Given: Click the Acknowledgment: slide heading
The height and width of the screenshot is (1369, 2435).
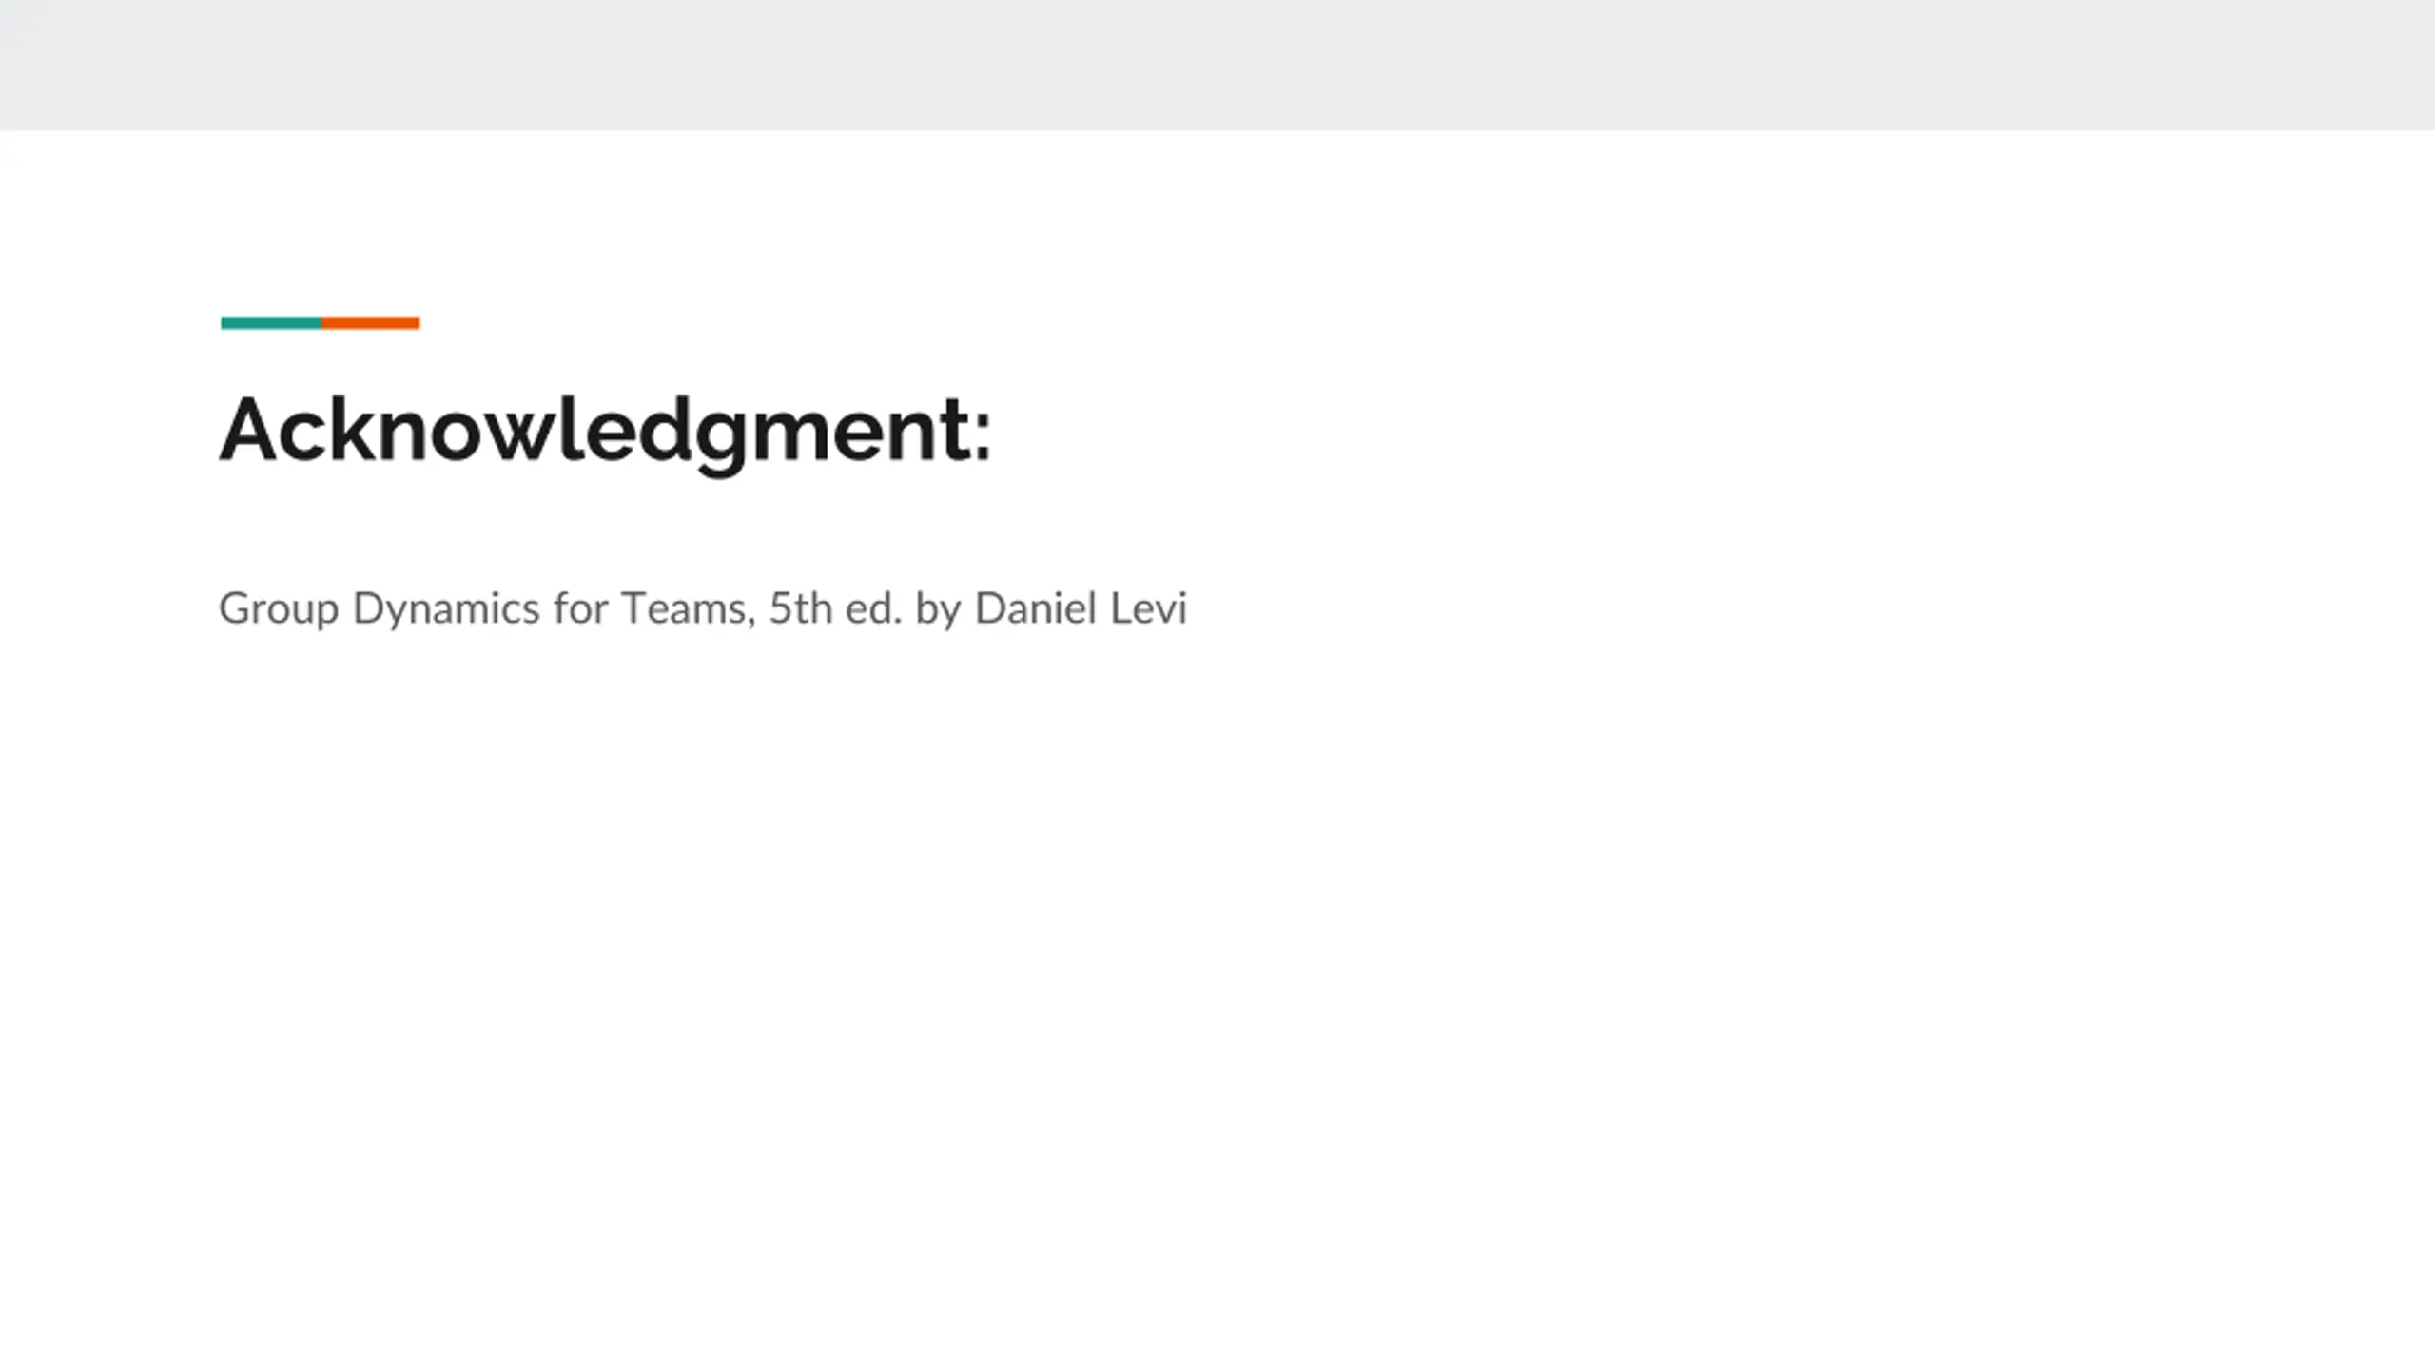Looking at the screenshot, I should pyautogui.click(x=606, y=431).
